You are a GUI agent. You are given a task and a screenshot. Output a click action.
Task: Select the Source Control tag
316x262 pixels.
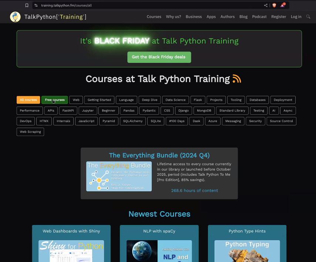pos(282,121)
